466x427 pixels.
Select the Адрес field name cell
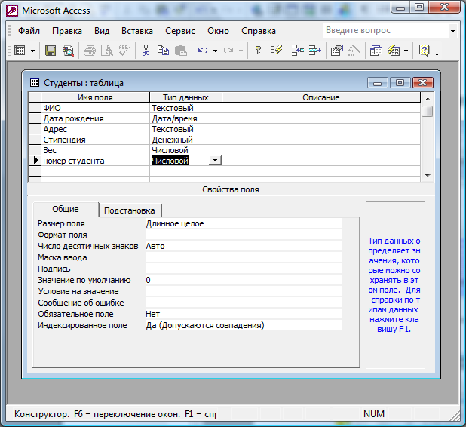pyautogui.click(x=95, y=129)
